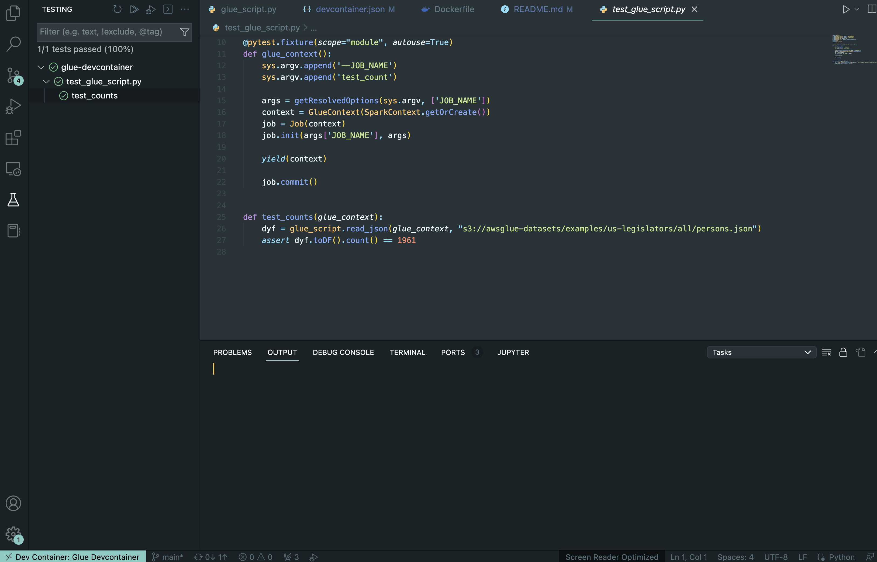
Task: Toggle output panel scroll lock icon
Action: point(843,352)
